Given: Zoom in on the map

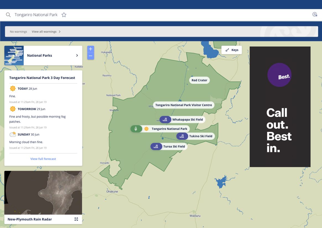Looking at the screenshot, I should (90, 49).
